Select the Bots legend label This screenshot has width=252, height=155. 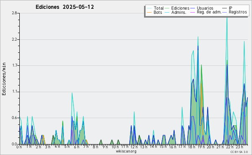click(x=158, y=12)
